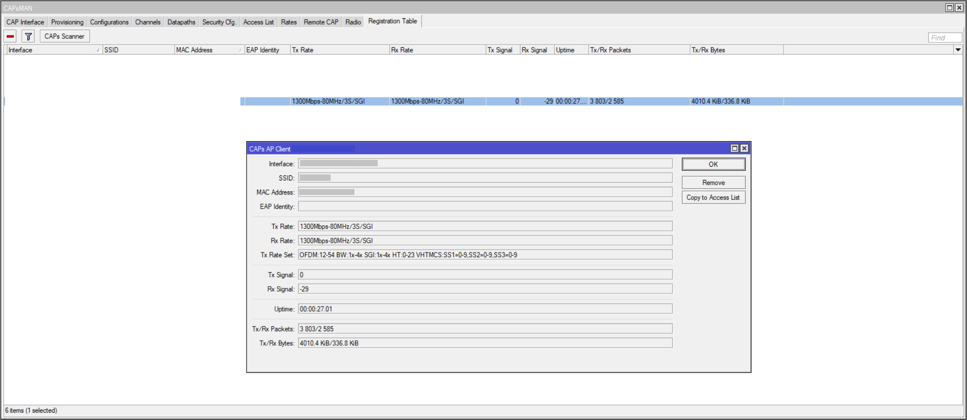Open the Configurations tab
Viewport: 967px width, 420px height.
pyautogui.click(x=109, y=22)
